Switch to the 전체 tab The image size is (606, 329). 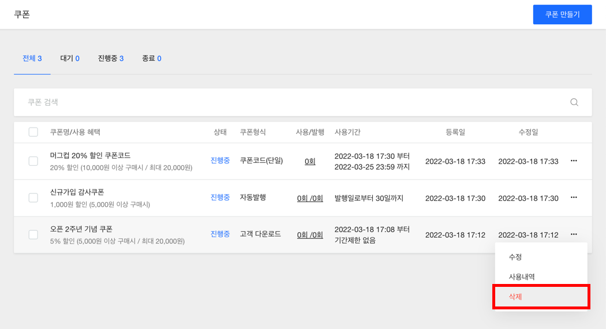pos(32,58)
